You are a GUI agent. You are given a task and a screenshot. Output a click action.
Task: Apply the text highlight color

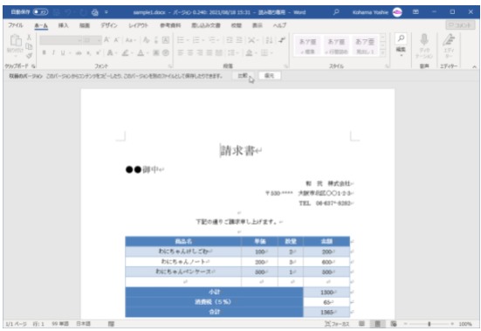point(125,52)
